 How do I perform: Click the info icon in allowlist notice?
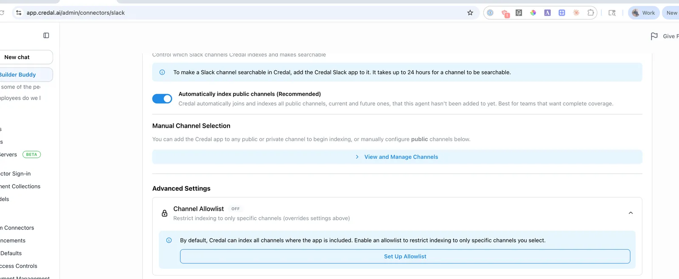169,240
